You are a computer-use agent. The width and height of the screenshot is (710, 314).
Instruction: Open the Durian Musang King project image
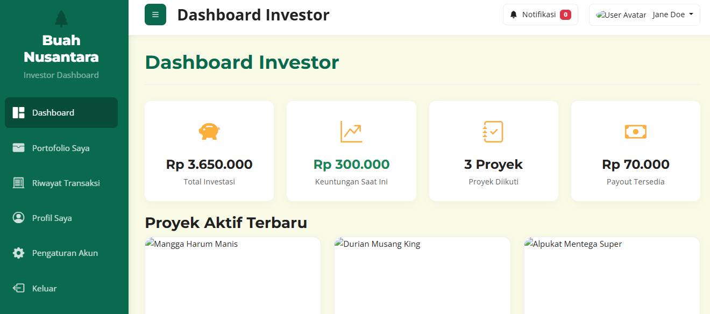[x=422, y=275]
